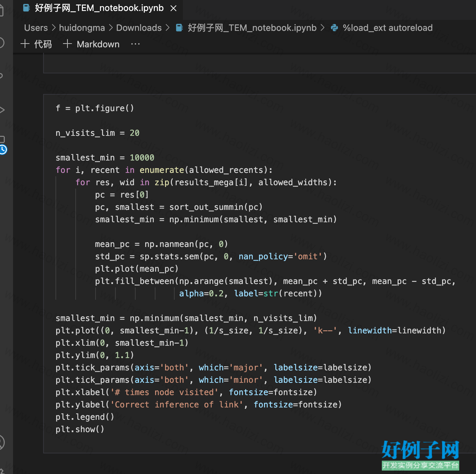Screen dimensions: 476x474
Task: Click the 'std_pc = sp.stats.sem' line
Action: coord(211,257)
